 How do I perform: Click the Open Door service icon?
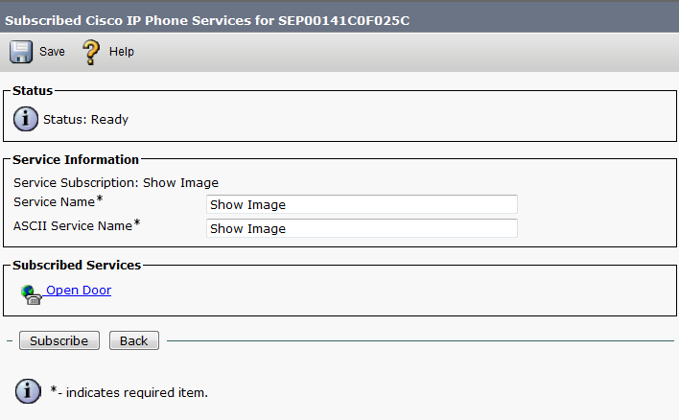tap(32, 293)
